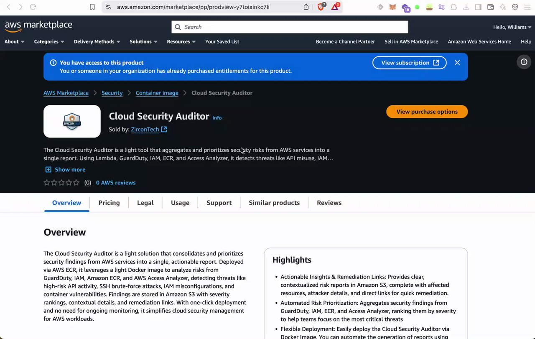Click the browser downloads icon
Screen dimensions: 535x339
coord(466,7)
